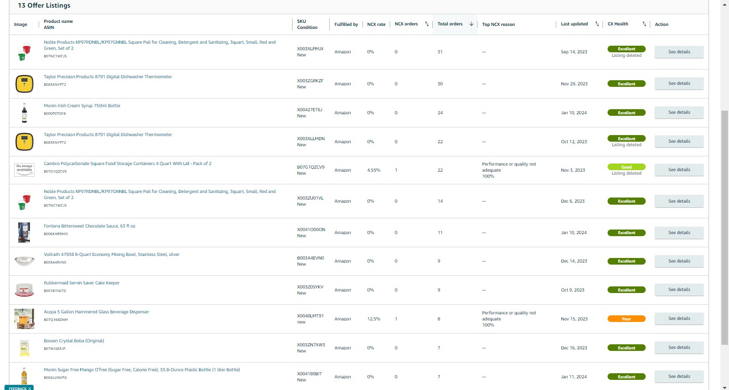See details for Noble Products SKU X003ZU01VL

point(679,201)
